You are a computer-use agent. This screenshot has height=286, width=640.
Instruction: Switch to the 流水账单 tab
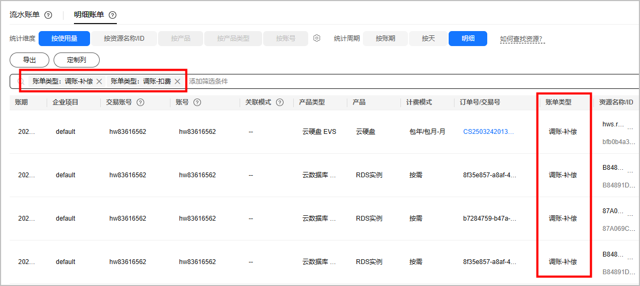click(x=25, y=15)
